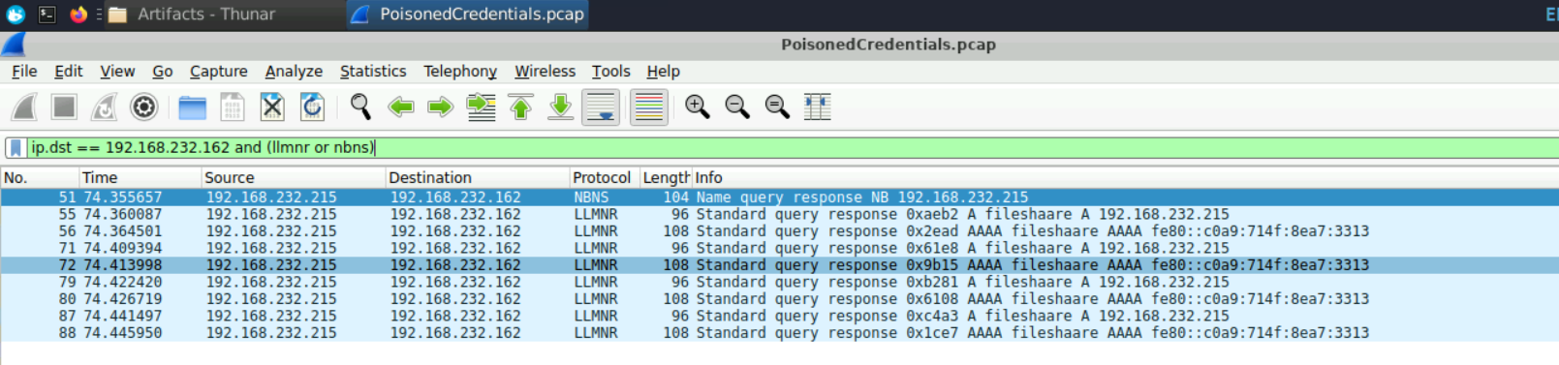Open the Statistics menu

pyautogui.click(x=373, y=71)
